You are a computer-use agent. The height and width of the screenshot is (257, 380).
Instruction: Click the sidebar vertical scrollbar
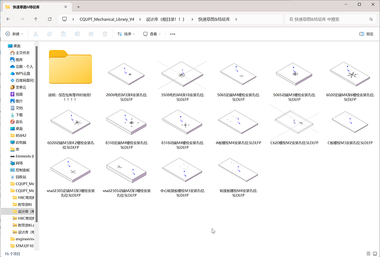click(x=36, y=133)
